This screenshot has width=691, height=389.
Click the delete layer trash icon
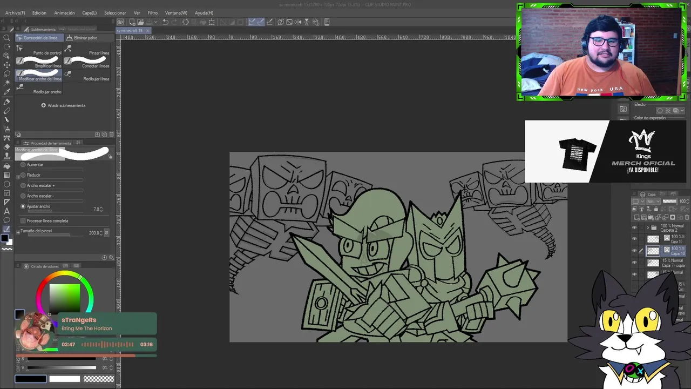tap(686, 218)
